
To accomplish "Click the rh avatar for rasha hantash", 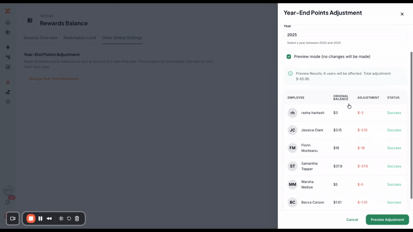I will point(292,112).
